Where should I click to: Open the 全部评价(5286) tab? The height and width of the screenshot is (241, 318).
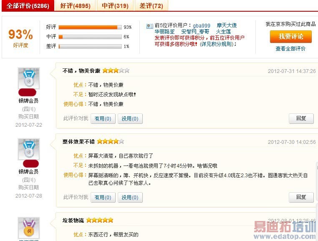28,5
